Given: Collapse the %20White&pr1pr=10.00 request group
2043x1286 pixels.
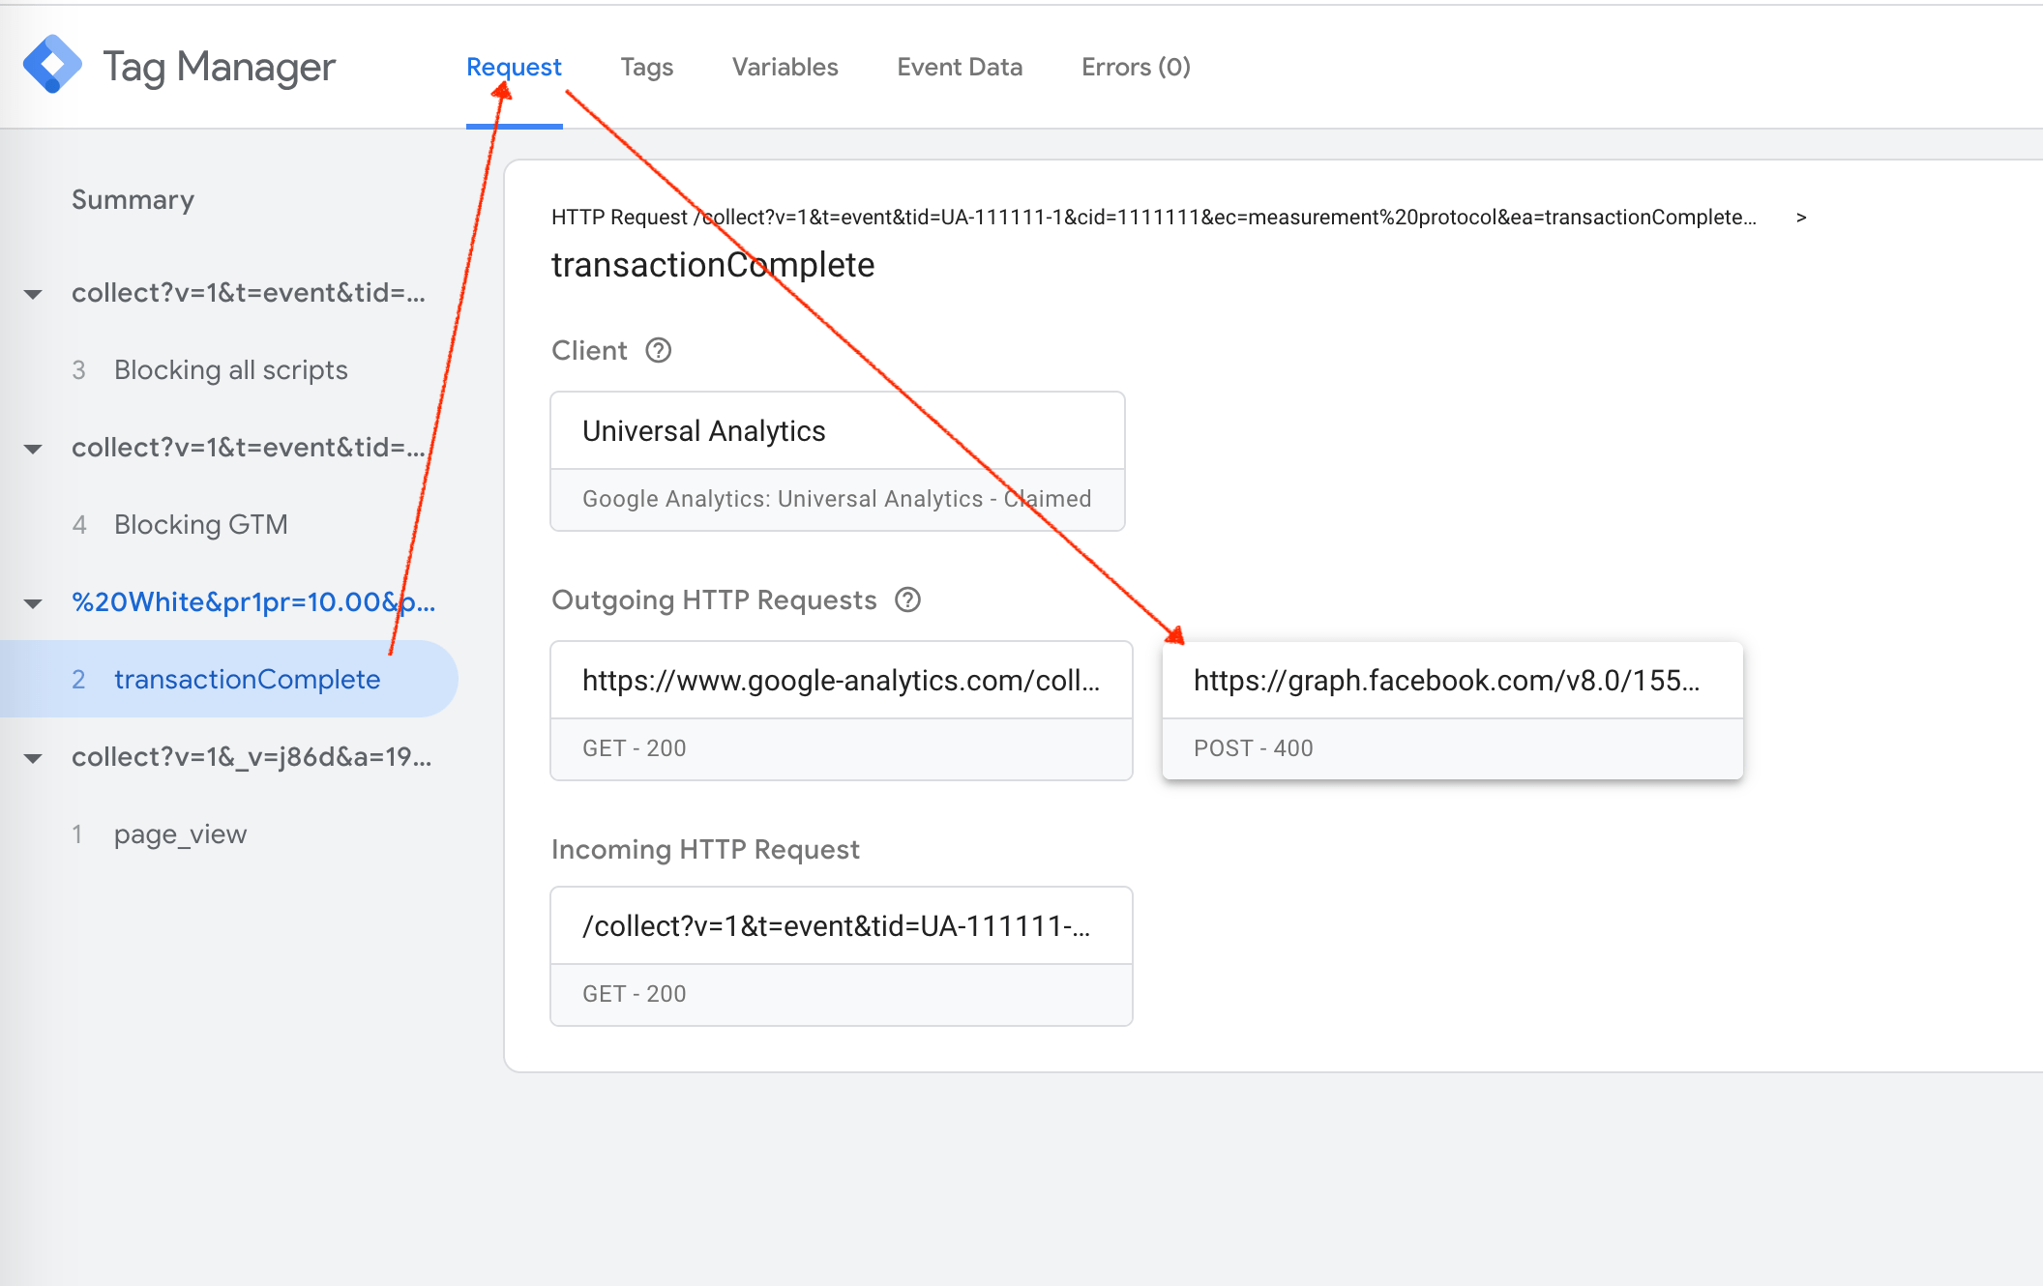Looking at the screenshot, I should tap(33, 602).
